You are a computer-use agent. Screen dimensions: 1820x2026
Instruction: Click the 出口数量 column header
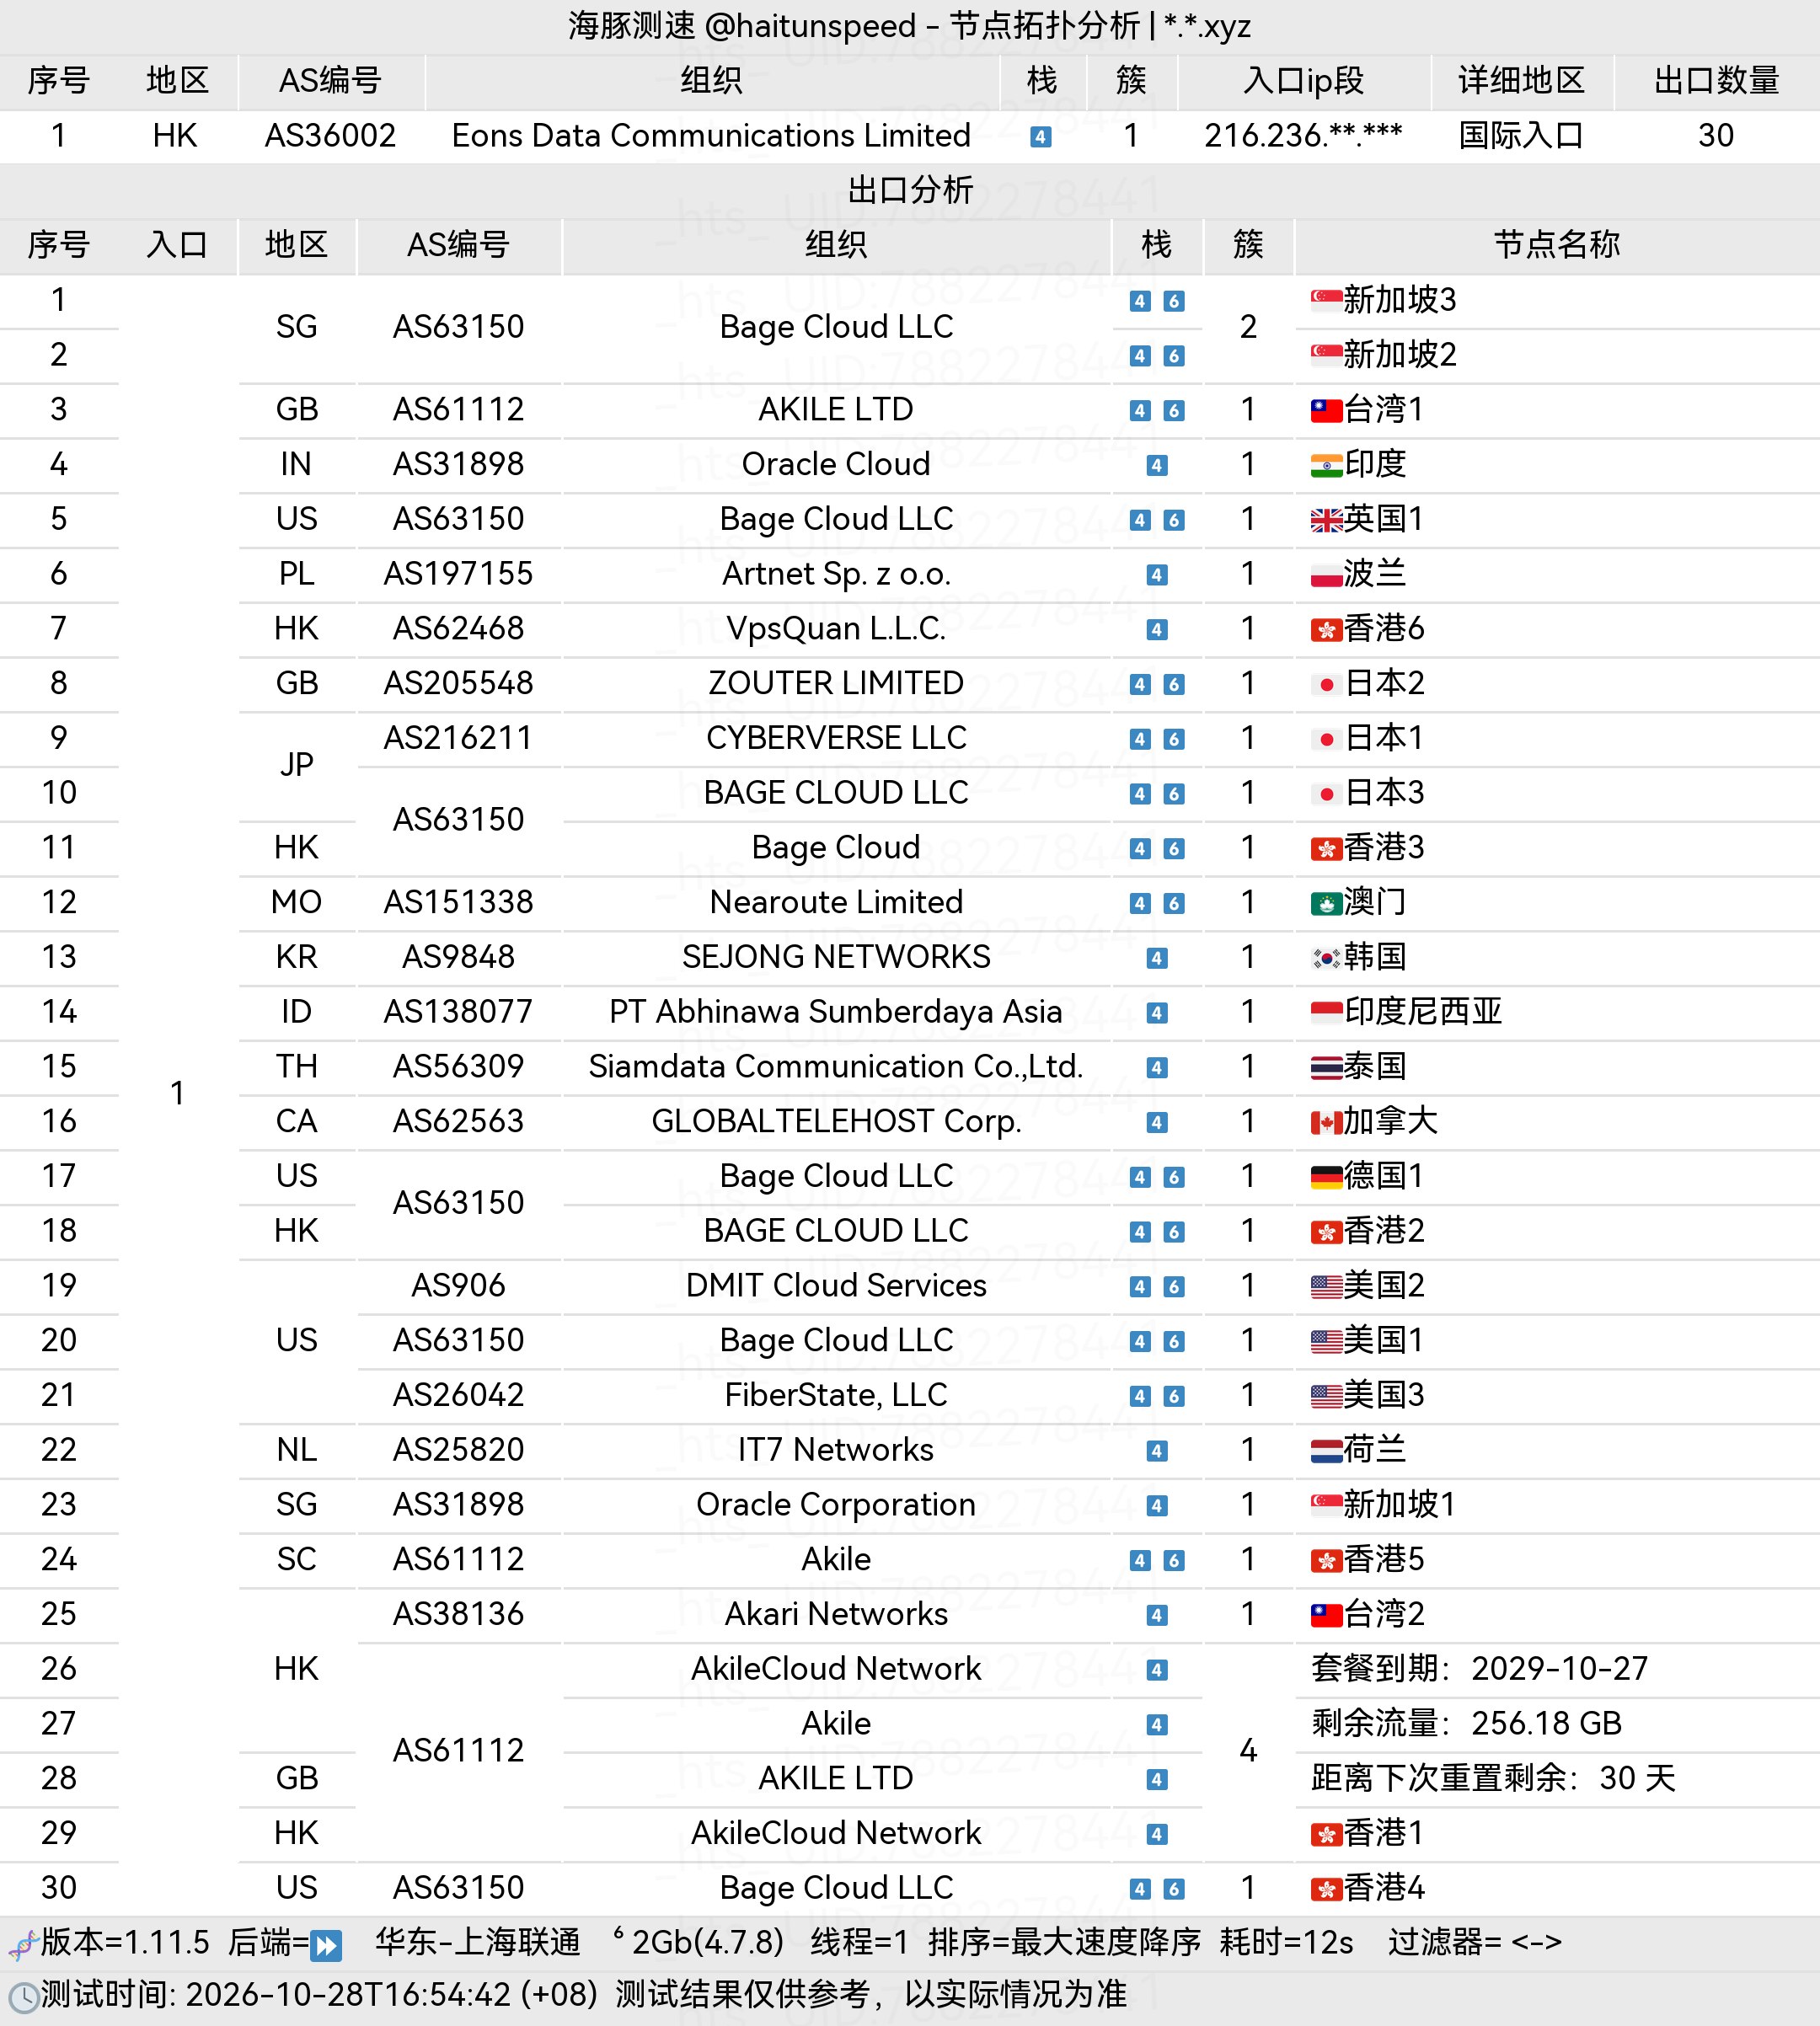click(1716, 81)
